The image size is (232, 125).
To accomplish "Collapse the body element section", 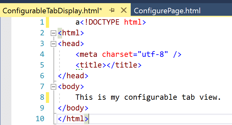I will (53, 87).
